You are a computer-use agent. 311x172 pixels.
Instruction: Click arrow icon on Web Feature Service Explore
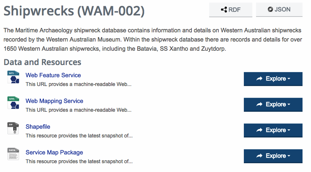259,79
